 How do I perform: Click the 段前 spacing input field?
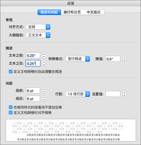coord(33,90)
